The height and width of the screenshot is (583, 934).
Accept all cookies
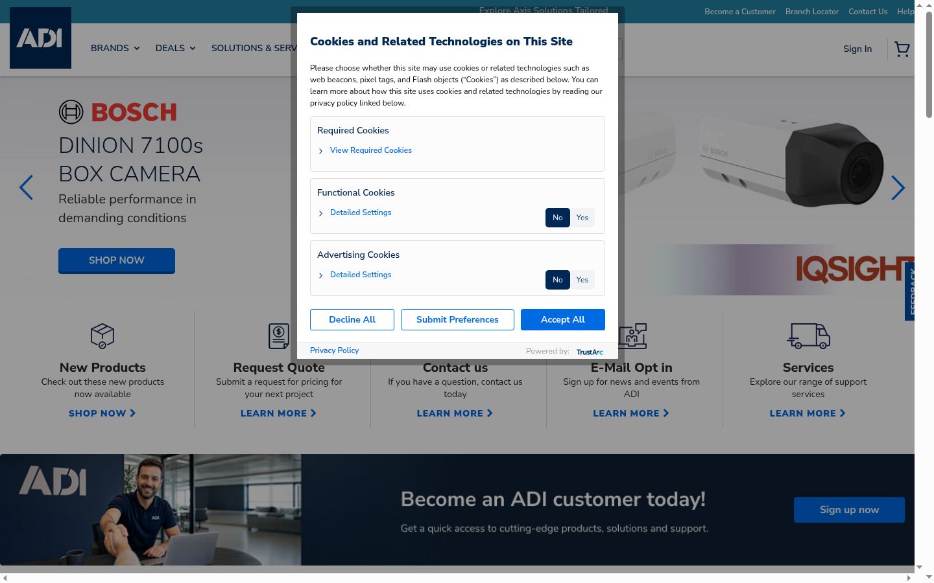pos(563,319)
